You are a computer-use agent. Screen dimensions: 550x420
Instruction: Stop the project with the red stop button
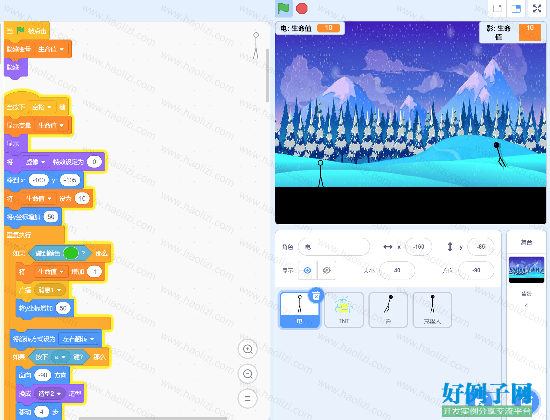pyautogui.click(x=302, y=8)
